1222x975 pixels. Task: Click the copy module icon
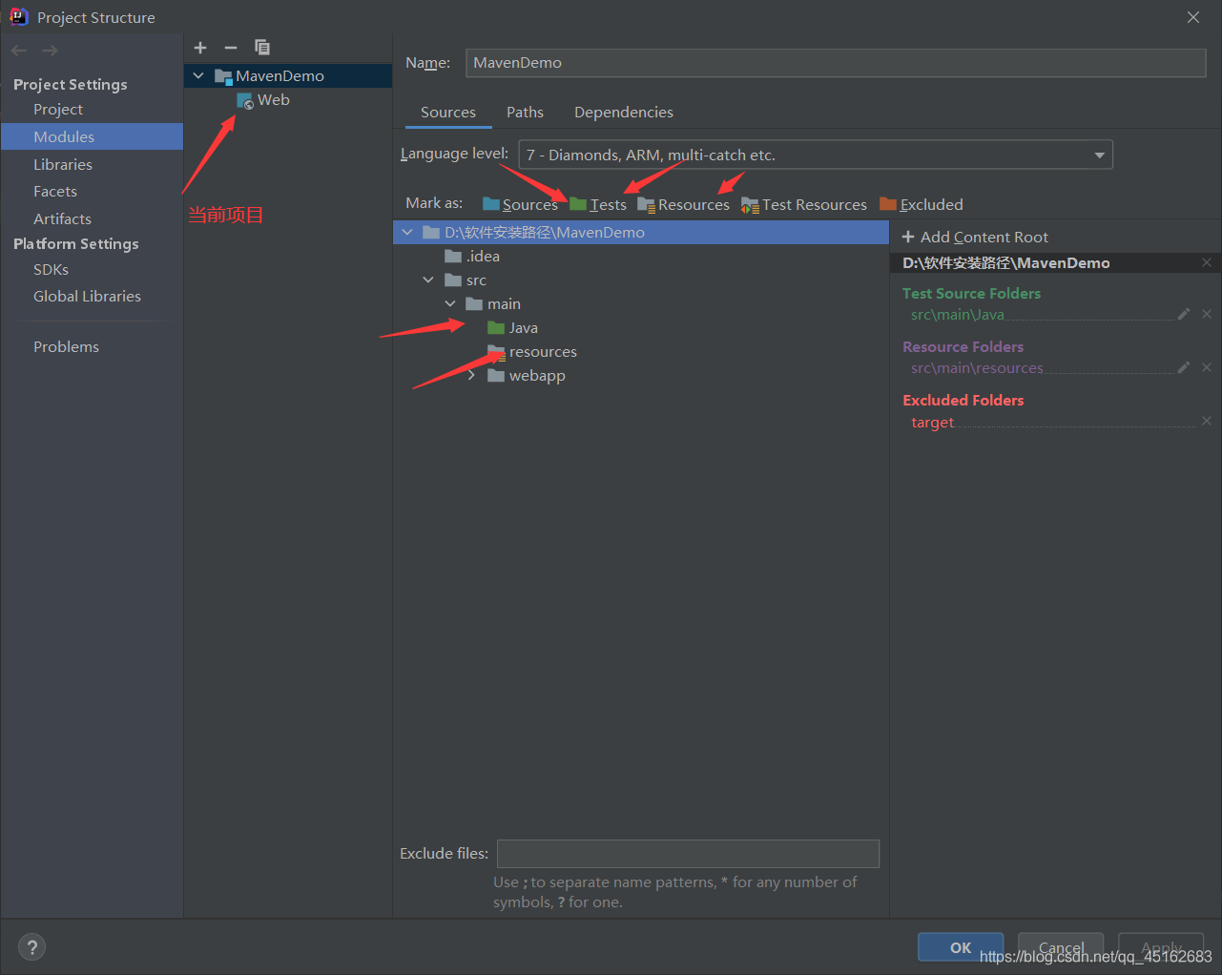[x=262, y=48]
